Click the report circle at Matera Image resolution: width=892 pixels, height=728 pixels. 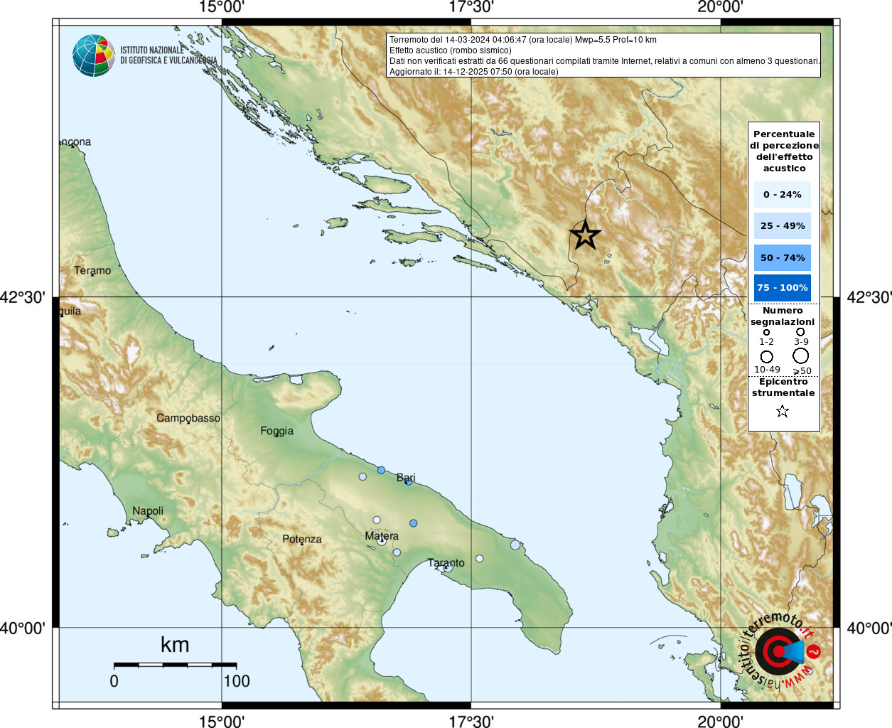[382, 541]
